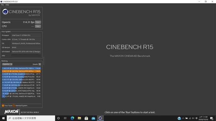The height and width of the screenshot is (121, 216).
Task: Click the Cinebench taskbar icon
Action: pyautogui.click(x=100, y=118)
